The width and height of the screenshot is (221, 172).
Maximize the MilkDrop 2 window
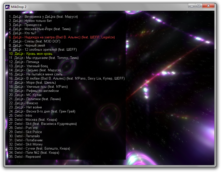pyautogui.click(x=199, y=6)
